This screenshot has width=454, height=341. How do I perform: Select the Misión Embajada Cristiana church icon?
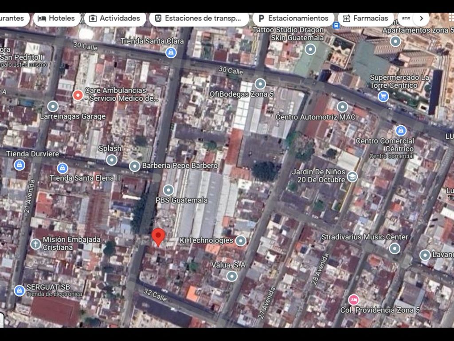(35, 244)
